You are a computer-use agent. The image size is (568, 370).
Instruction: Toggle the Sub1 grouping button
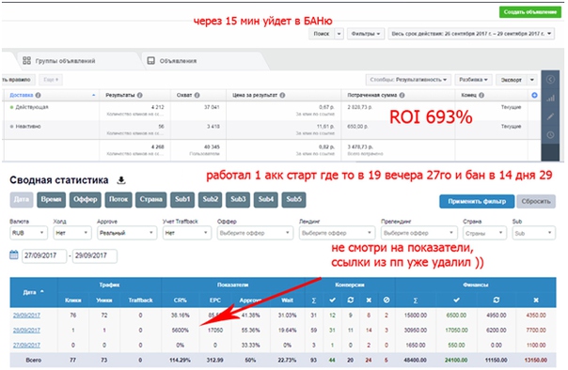[182, 200]
